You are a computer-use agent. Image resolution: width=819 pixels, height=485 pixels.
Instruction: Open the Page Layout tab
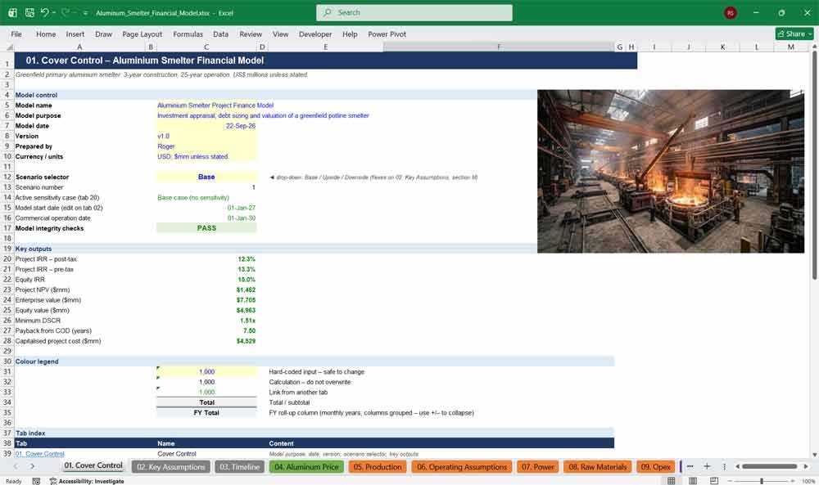(142, 34)
